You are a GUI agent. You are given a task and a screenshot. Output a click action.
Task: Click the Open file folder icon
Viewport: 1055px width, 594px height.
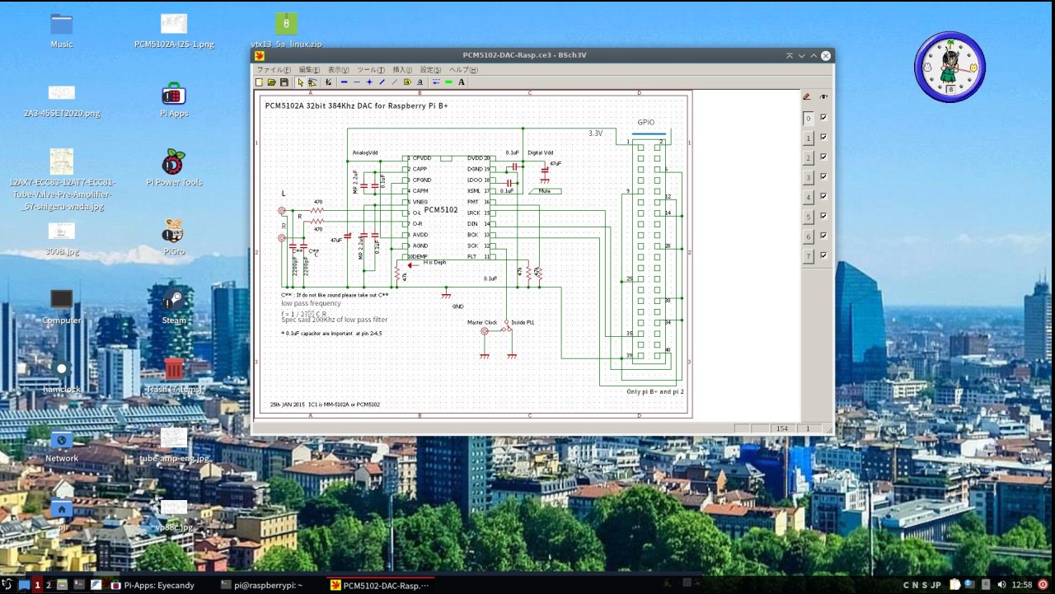click(x=271, y=82)
